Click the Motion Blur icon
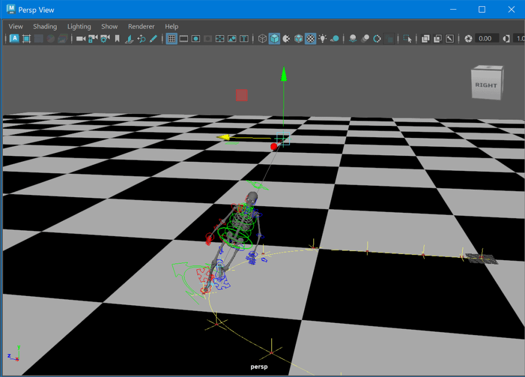Viewport: 525px width, 377px height. (x=365, y=38)
